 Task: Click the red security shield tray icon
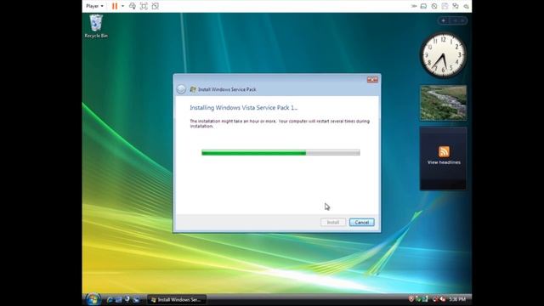click(411, 298)
